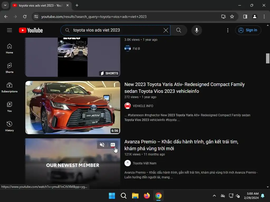
Task: Open the You section in the sidebar
Action: coord(9,107)
